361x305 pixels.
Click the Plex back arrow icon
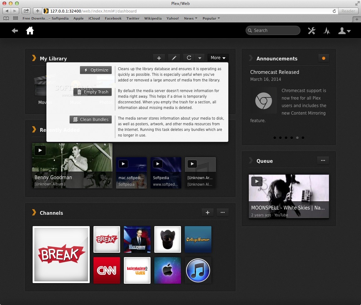click(x=15, y=31)
